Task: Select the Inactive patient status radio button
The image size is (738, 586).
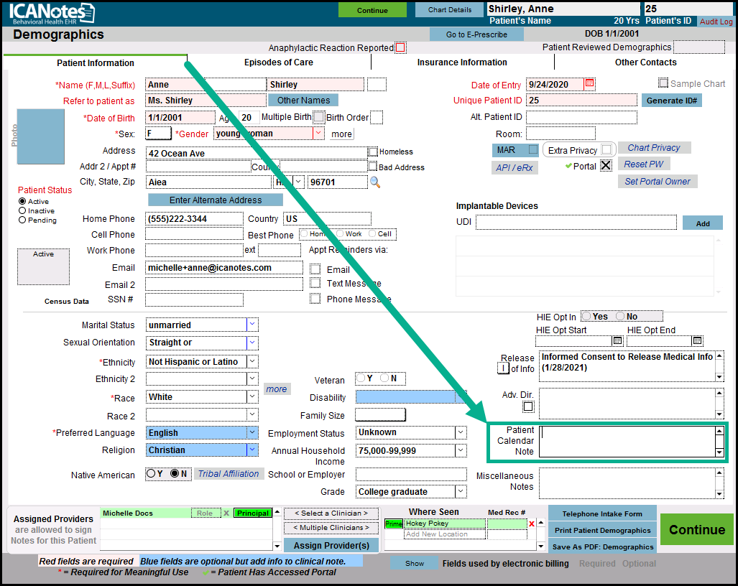Action: coord(23,211)
